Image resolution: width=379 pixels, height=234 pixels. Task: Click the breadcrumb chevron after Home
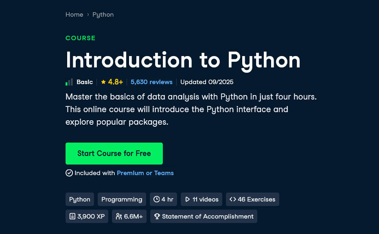[x=88, y=15]
